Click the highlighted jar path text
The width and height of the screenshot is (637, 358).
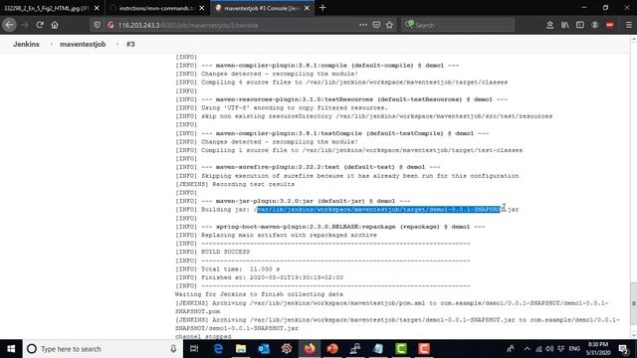coord(378,210)
